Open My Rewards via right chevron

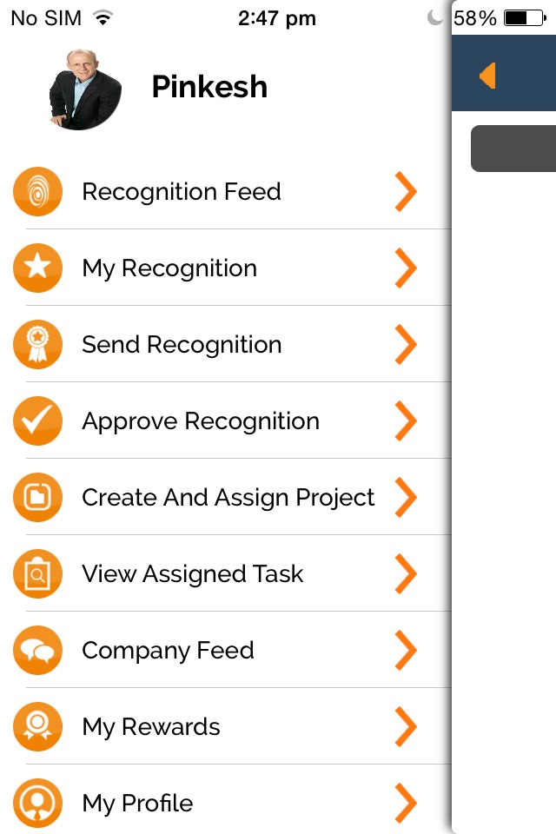point(406,726)
